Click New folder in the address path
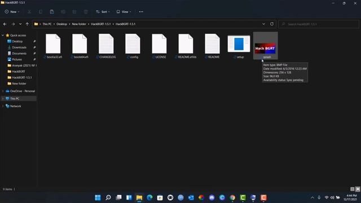The height and width of the screenshot is (203, 361). click(x=79, y=24)
